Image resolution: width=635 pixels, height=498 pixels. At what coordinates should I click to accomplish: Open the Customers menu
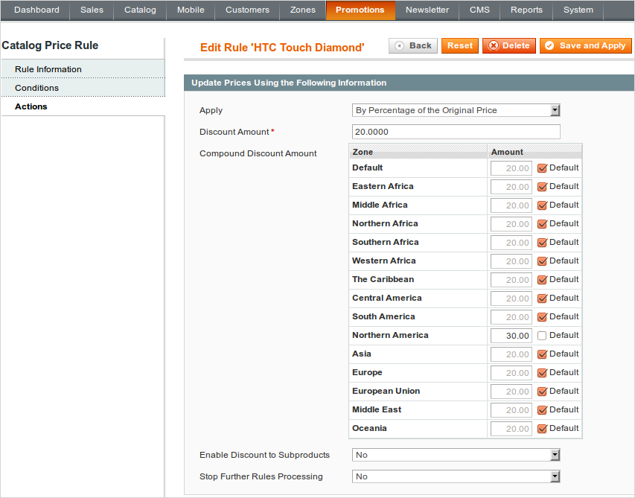(247, 10)
